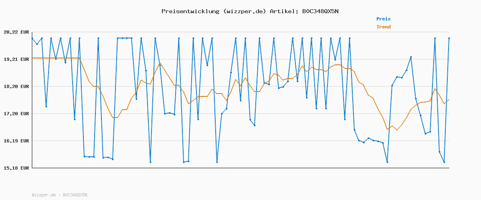Image resolution: width=481 pixels, height=200 pixels.
Task: Click the third blue price point from the left
Action: (42, 38)
